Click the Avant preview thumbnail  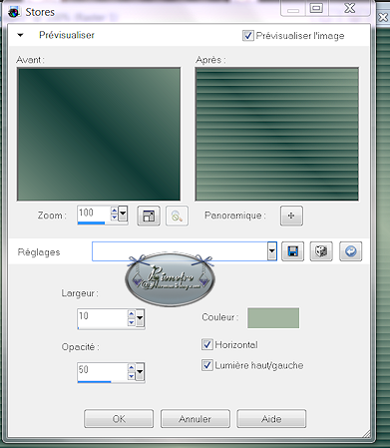[x=99, y=134]
